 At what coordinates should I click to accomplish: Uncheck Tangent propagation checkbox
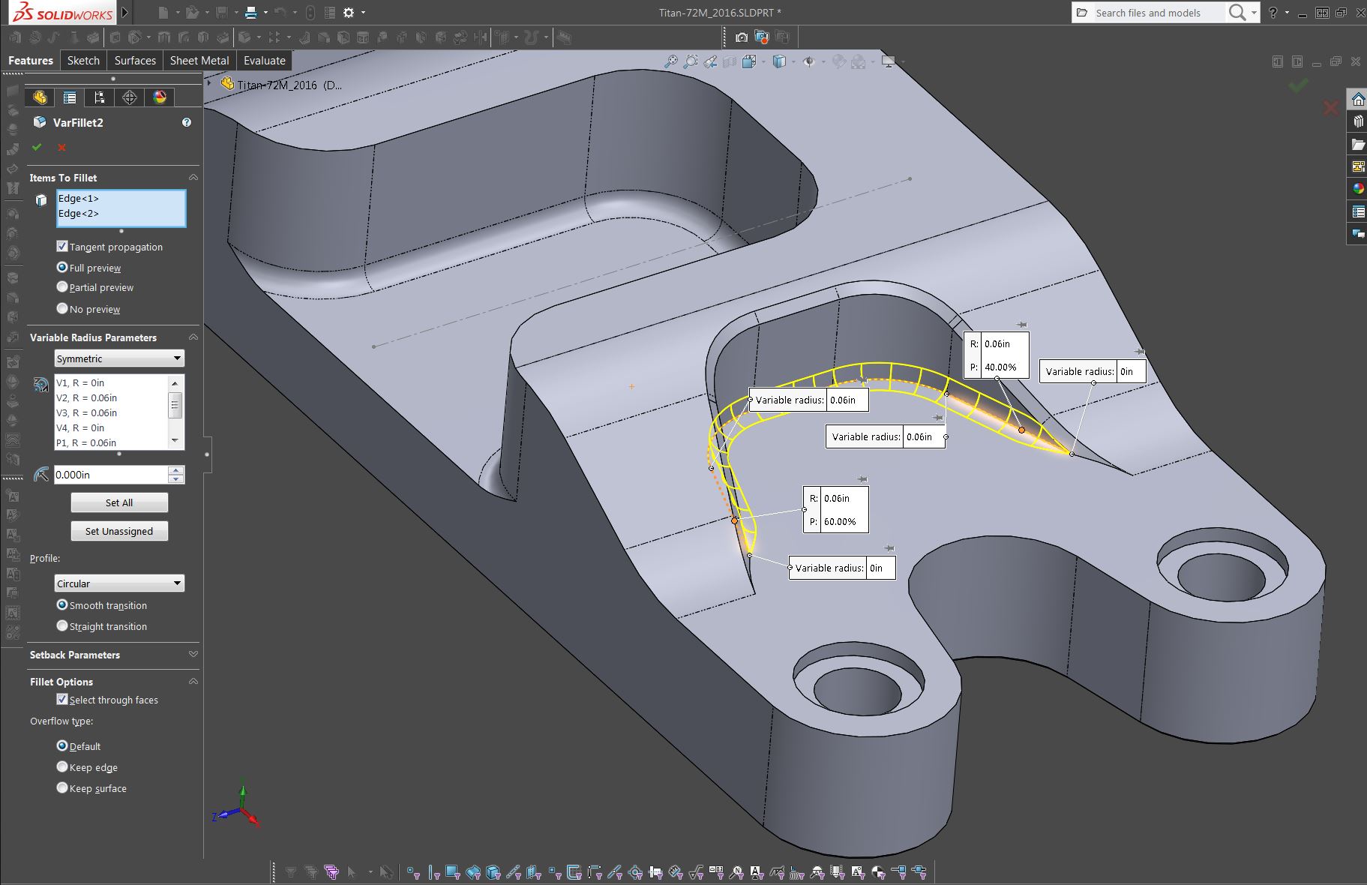click(62, 247)
